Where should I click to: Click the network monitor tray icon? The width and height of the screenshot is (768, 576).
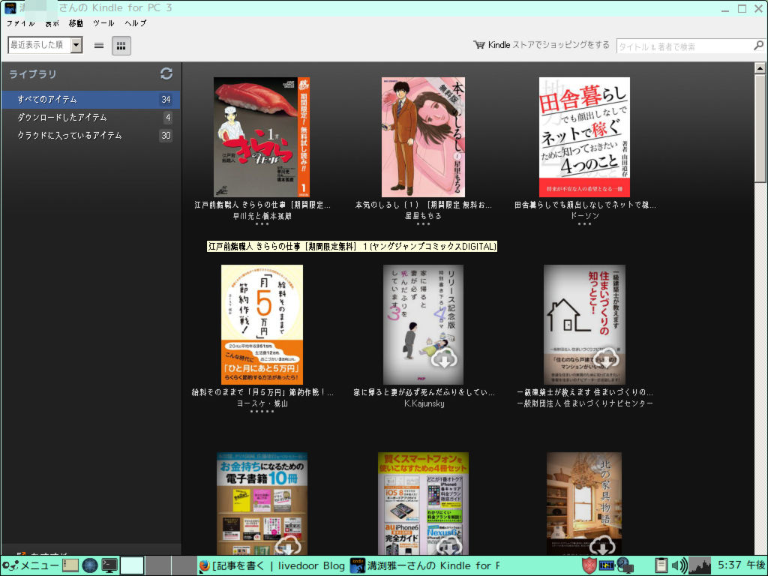(x=625, y=565)
